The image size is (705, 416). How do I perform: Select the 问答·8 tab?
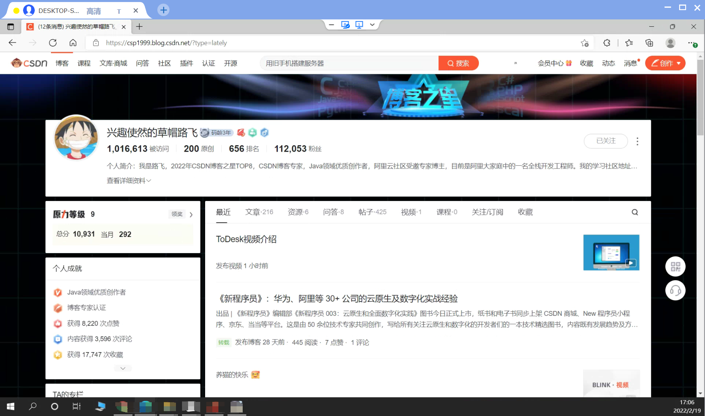coord(333,212)
